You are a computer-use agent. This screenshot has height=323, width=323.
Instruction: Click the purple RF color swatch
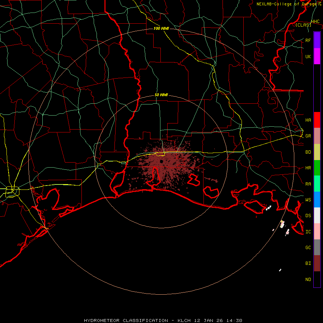pyautogui.click(x=317, y=40)
